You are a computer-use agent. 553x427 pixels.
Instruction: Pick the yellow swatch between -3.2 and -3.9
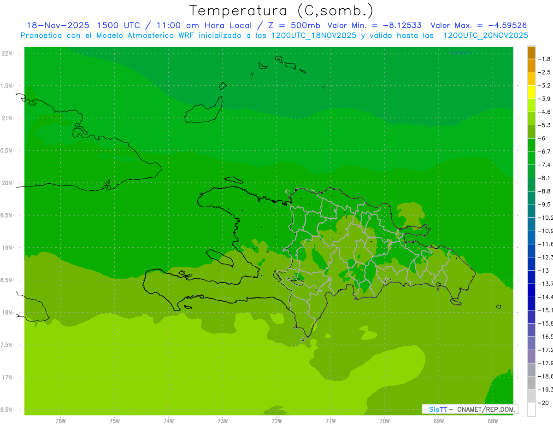pos(531,92)
